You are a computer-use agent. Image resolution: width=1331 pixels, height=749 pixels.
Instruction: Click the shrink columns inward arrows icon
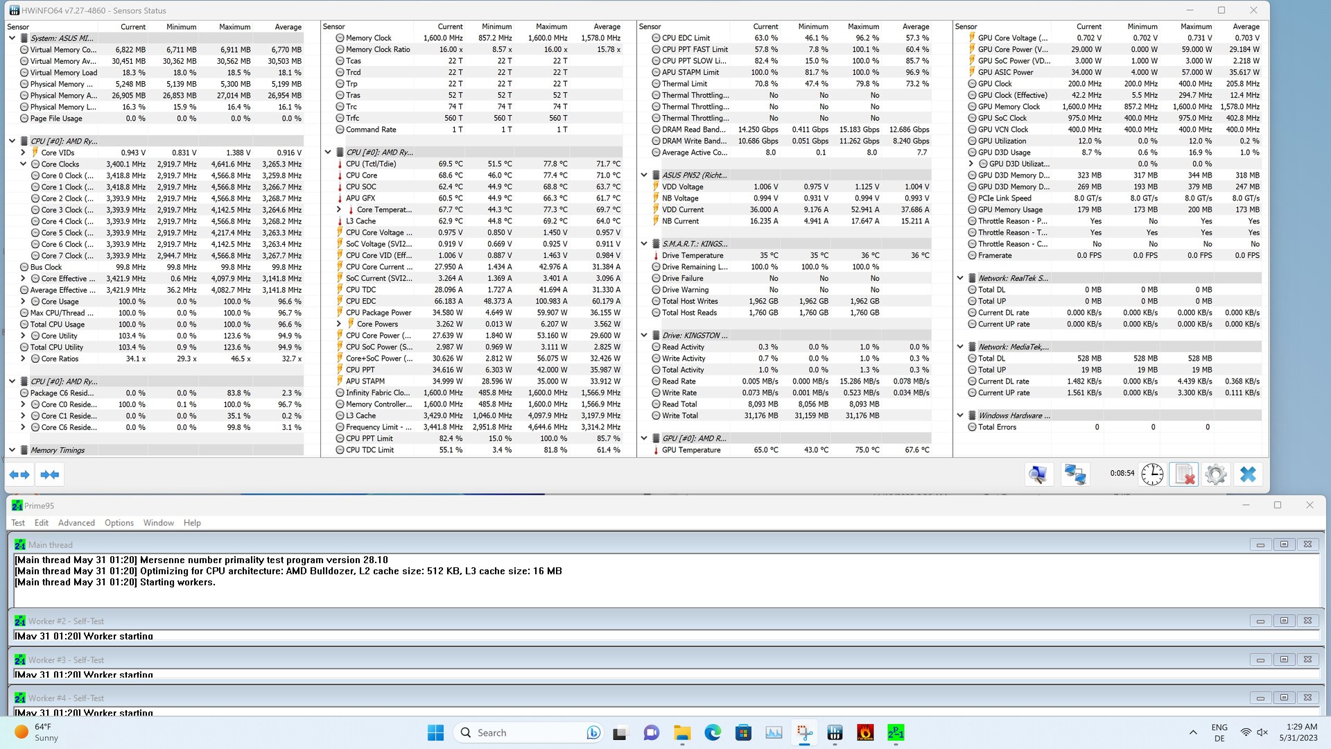point(50,475)
